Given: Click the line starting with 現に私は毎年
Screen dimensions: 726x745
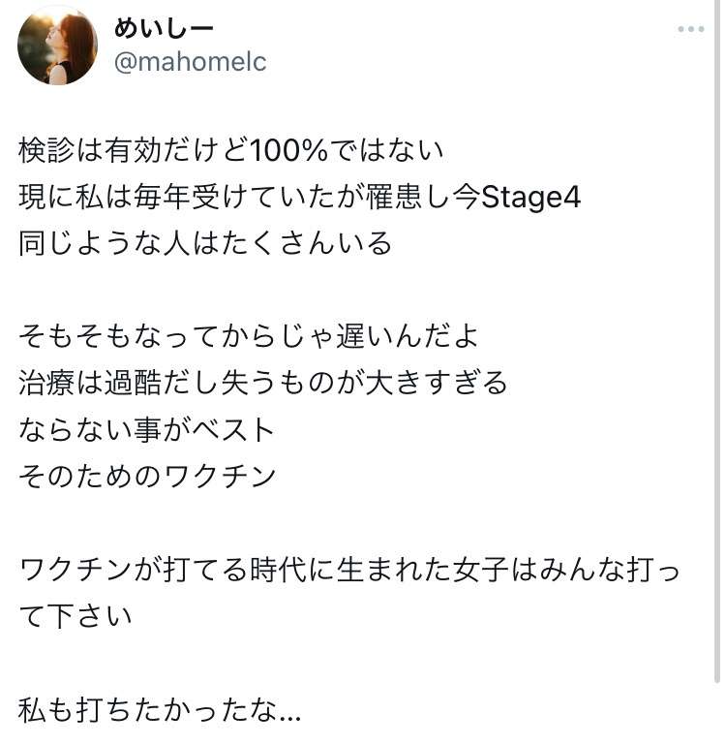Looking at the screenshot, I should pos(299,198).
